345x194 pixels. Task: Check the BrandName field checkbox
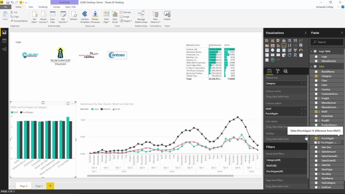pos(316,72)
